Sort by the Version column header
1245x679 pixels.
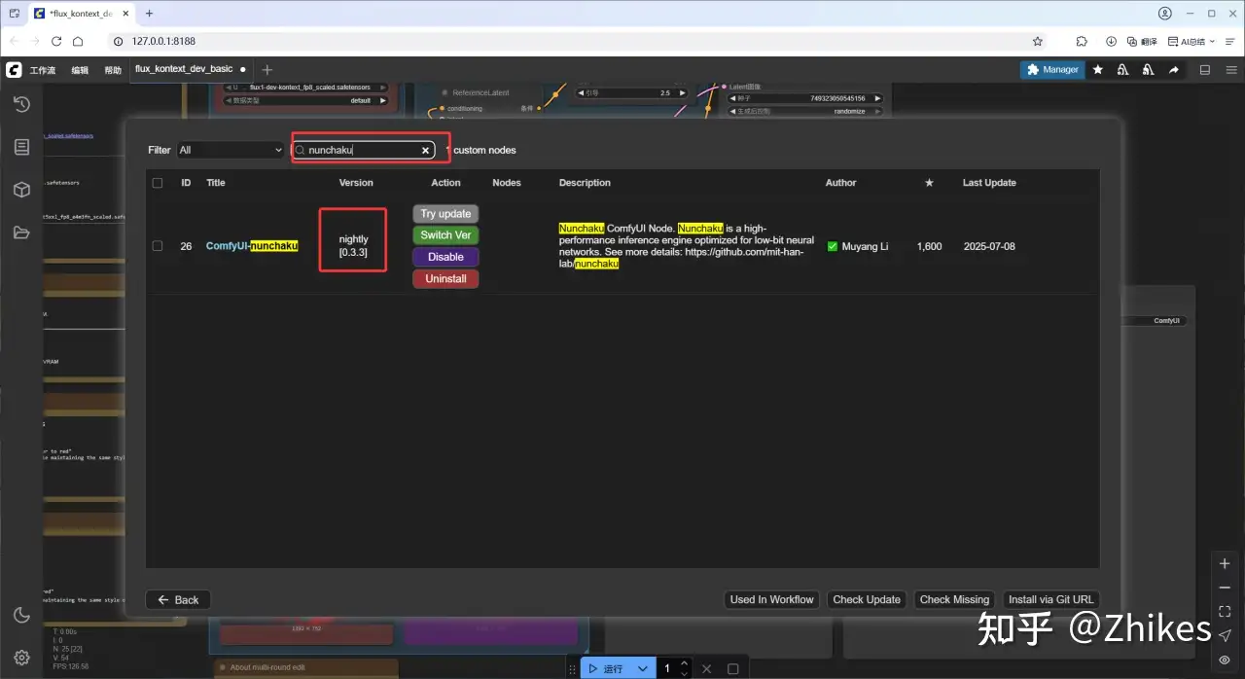point(356,183)
